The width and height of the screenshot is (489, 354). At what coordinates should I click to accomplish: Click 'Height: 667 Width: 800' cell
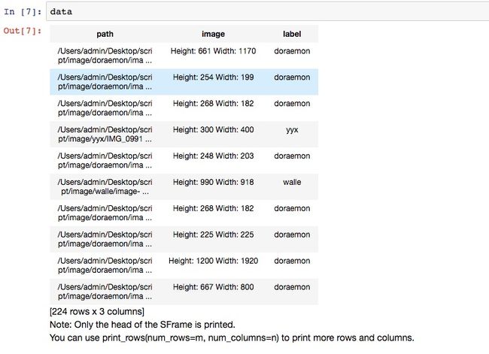point(214,286)
